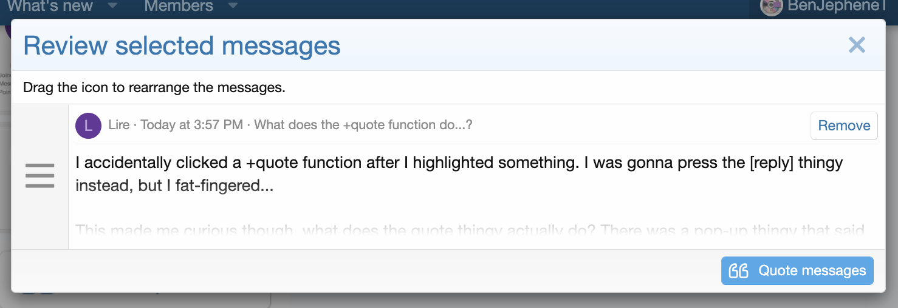Image resolution: width=898 pixels, height=308 pixels.
Task: Click Lire's purple "L" avatar
Action: 88,126
